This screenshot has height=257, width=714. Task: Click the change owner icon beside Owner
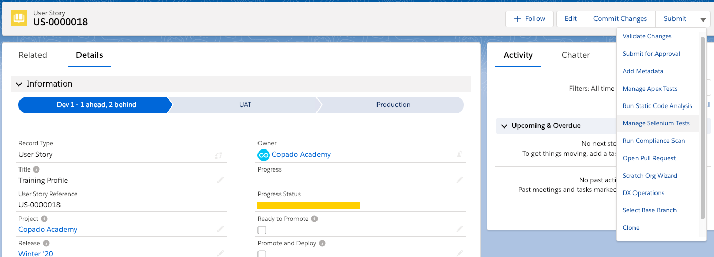[460, 154]
